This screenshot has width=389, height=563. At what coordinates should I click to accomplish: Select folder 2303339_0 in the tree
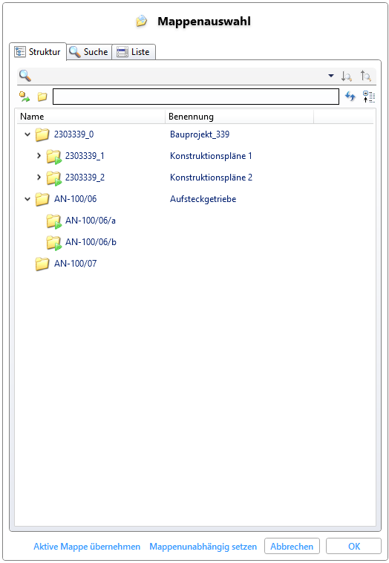click(74, 134)
